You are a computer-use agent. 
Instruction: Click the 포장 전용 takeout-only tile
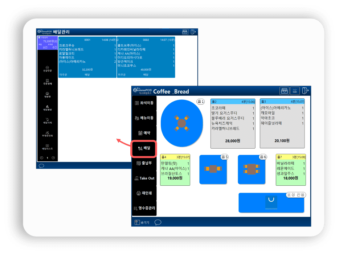coord(271,203)
